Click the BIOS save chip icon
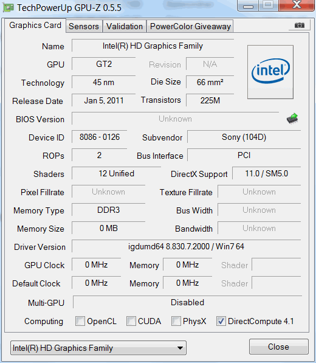The width and height of the screenshot is (316, 363). (x=292, y=119)
